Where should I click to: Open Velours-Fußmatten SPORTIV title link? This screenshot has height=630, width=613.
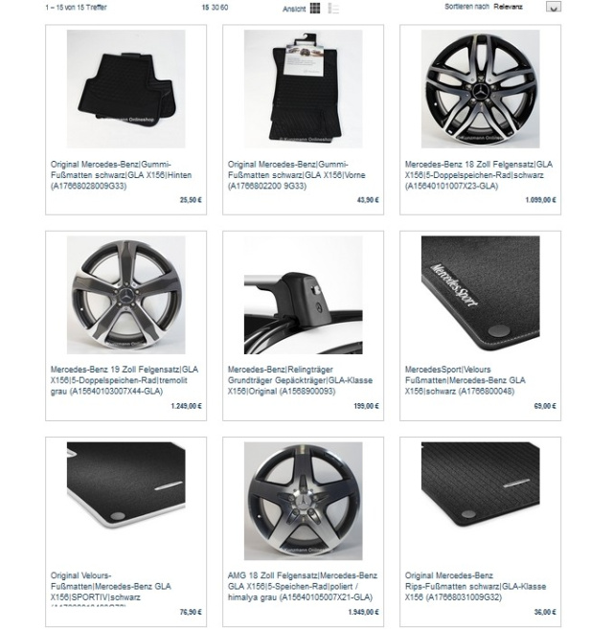tap(111, 590)
